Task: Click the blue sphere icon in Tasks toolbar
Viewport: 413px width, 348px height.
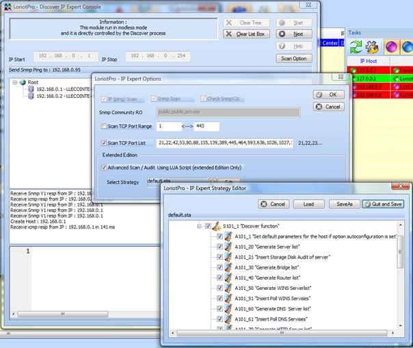Action: click(408, 47)
